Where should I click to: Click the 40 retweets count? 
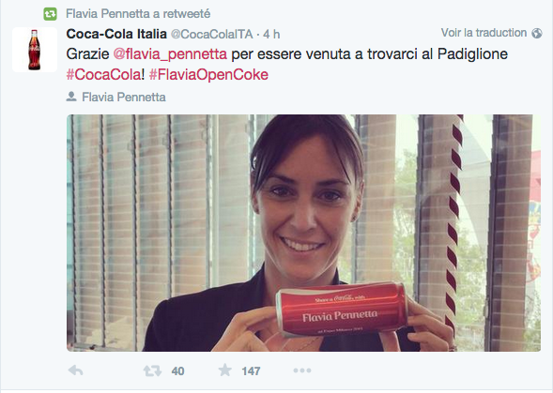coord(177,371)
